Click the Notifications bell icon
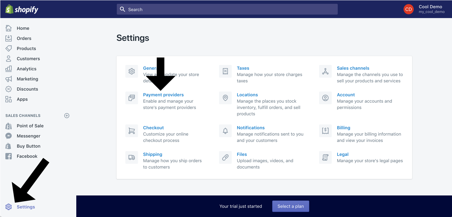 coord(225,131)
